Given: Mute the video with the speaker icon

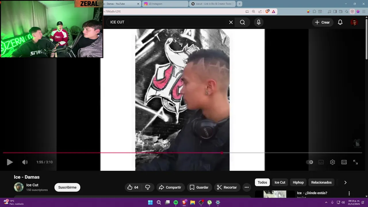Looking at the screenshot, I should point(25,162).
